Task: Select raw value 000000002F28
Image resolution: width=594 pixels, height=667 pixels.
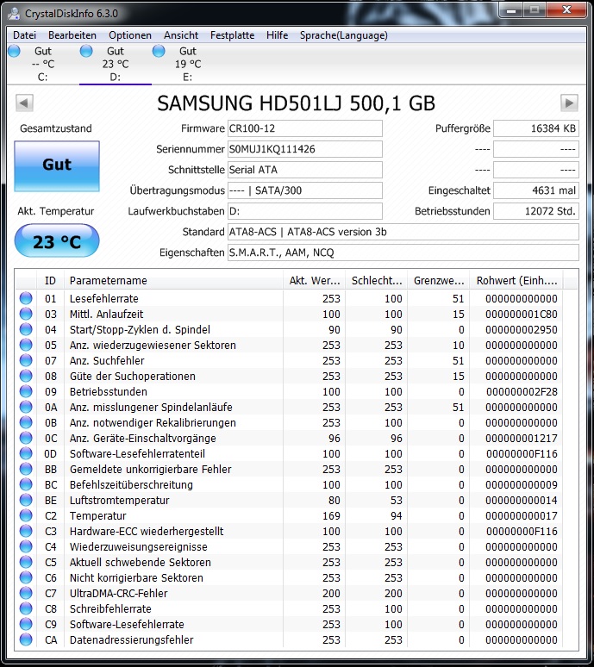Action: (x=522, y=391)
